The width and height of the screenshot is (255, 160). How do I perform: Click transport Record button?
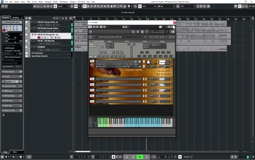coord(146,157)
